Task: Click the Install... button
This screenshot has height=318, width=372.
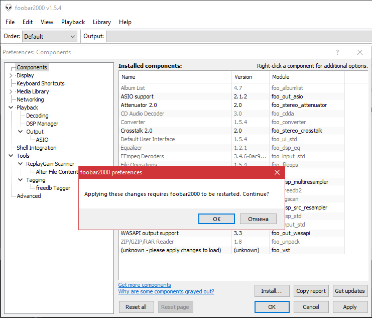Action: pyautogui.click(x=272, y=291)
